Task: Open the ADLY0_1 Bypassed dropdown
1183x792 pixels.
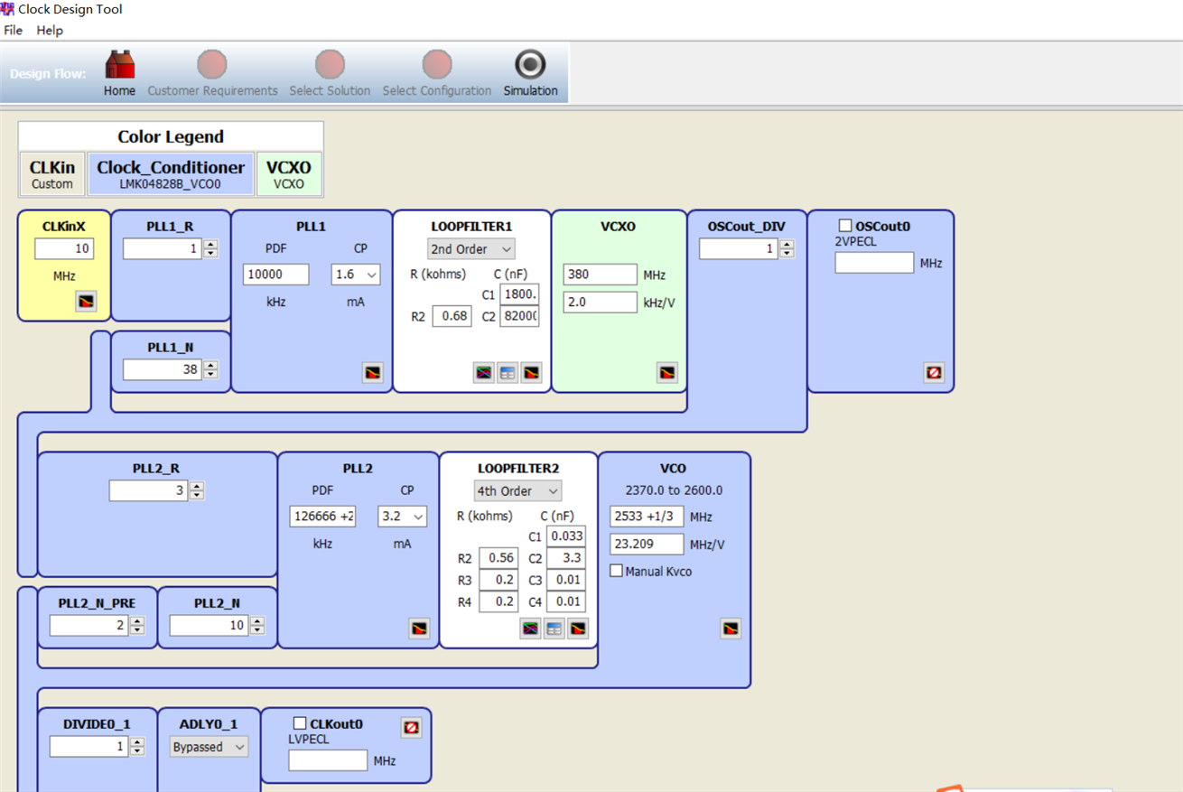Action: (209, 747)
